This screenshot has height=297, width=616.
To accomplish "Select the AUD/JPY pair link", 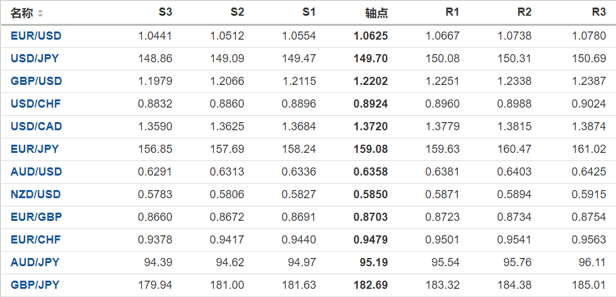I will [35, 262].
